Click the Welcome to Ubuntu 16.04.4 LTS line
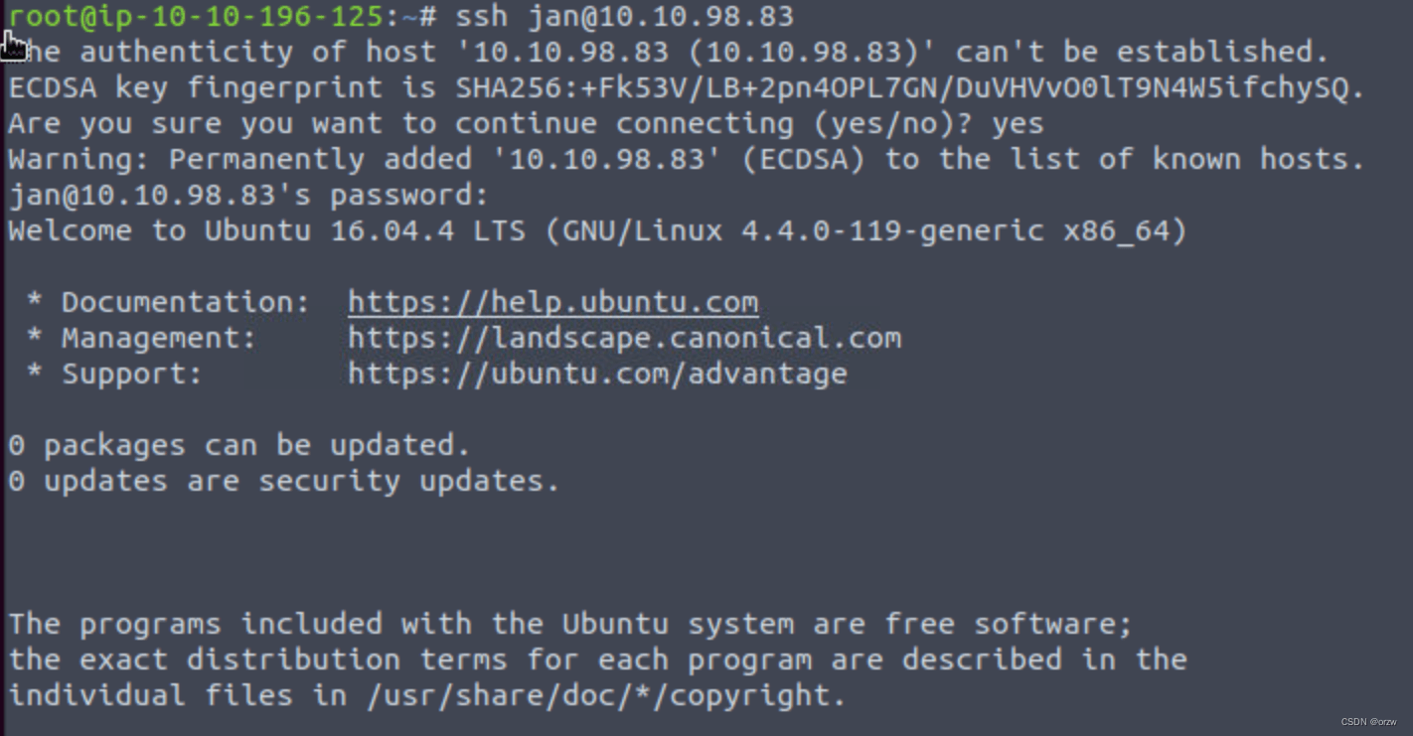The height and width of the screenshot is (736, 1413). click(x=597, y=231)
